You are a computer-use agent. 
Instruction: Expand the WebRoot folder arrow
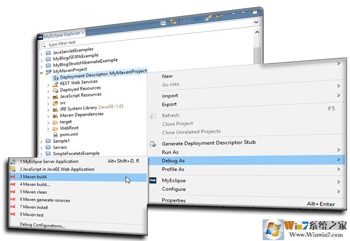coord(48,128)
